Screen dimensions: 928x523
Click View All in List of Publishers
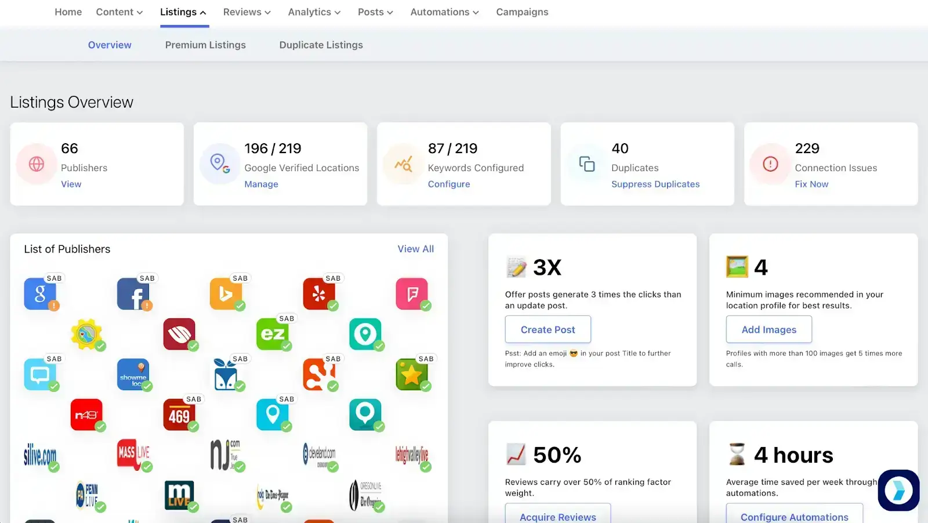click(x=415, y=249)
